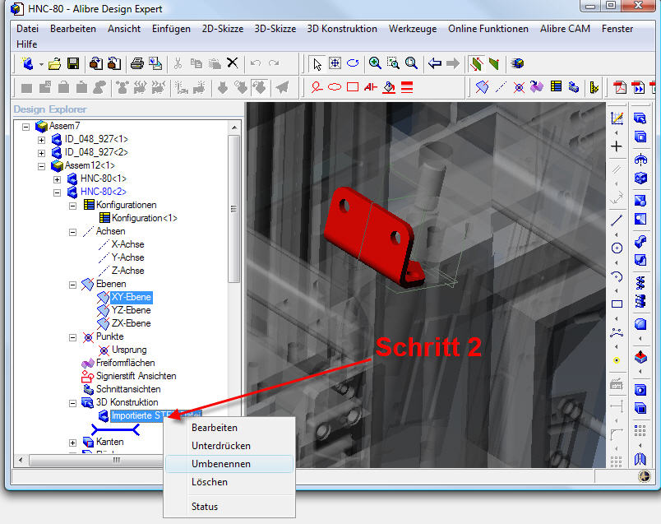This screenshot has width=661, height=524.
Task: Choose Umbenennen in the context menu
Action: pyautogui.click(x=229, y=464)
